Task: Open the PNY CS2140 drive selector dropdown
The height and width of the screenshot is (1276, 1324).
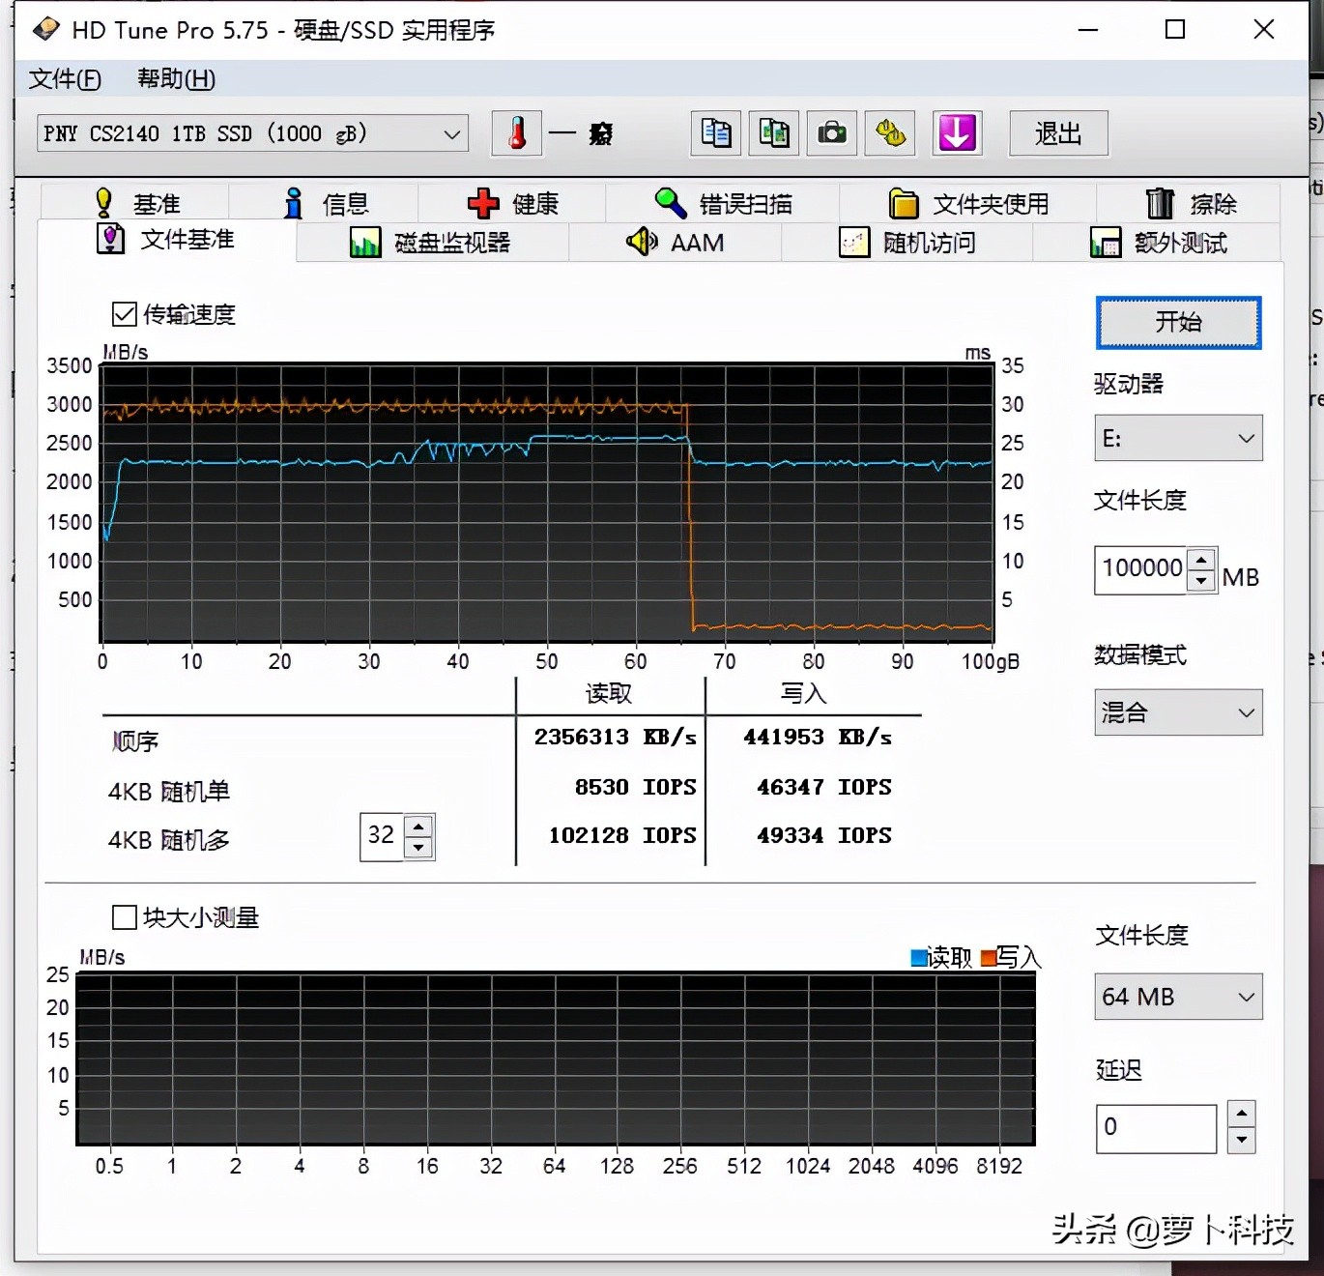Action: (251, 133)
